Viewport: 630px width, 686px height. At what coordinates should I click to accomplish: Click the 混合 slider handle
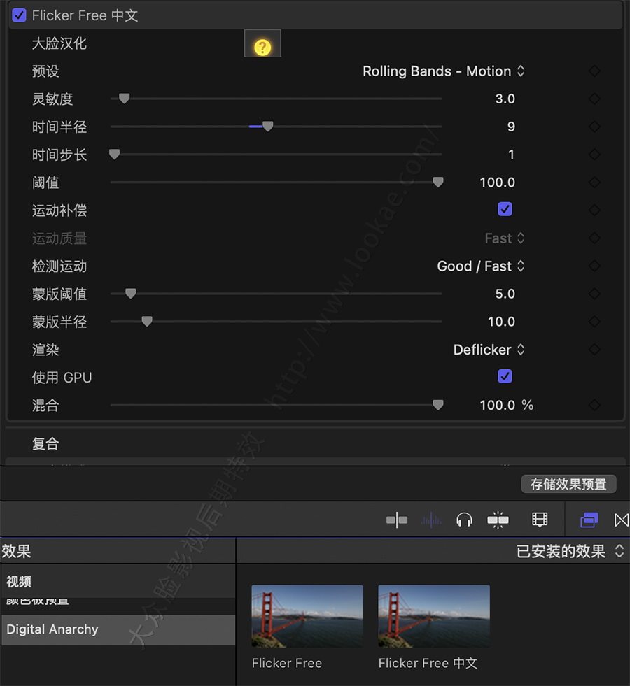437,405
